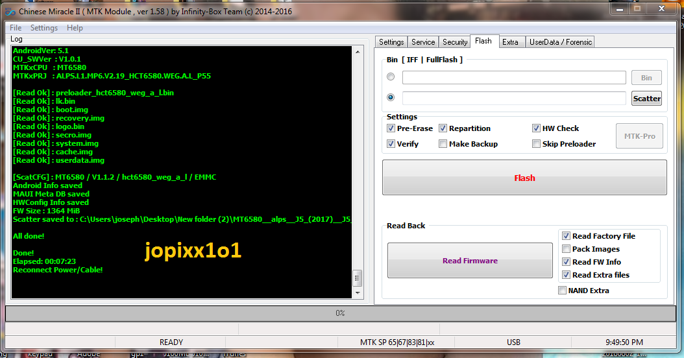Image resolution: width=684 pixels, height=358 pixels.
Task: Click the '[Read Ok] : recovery.img' log line
Action: coord(58,118)
